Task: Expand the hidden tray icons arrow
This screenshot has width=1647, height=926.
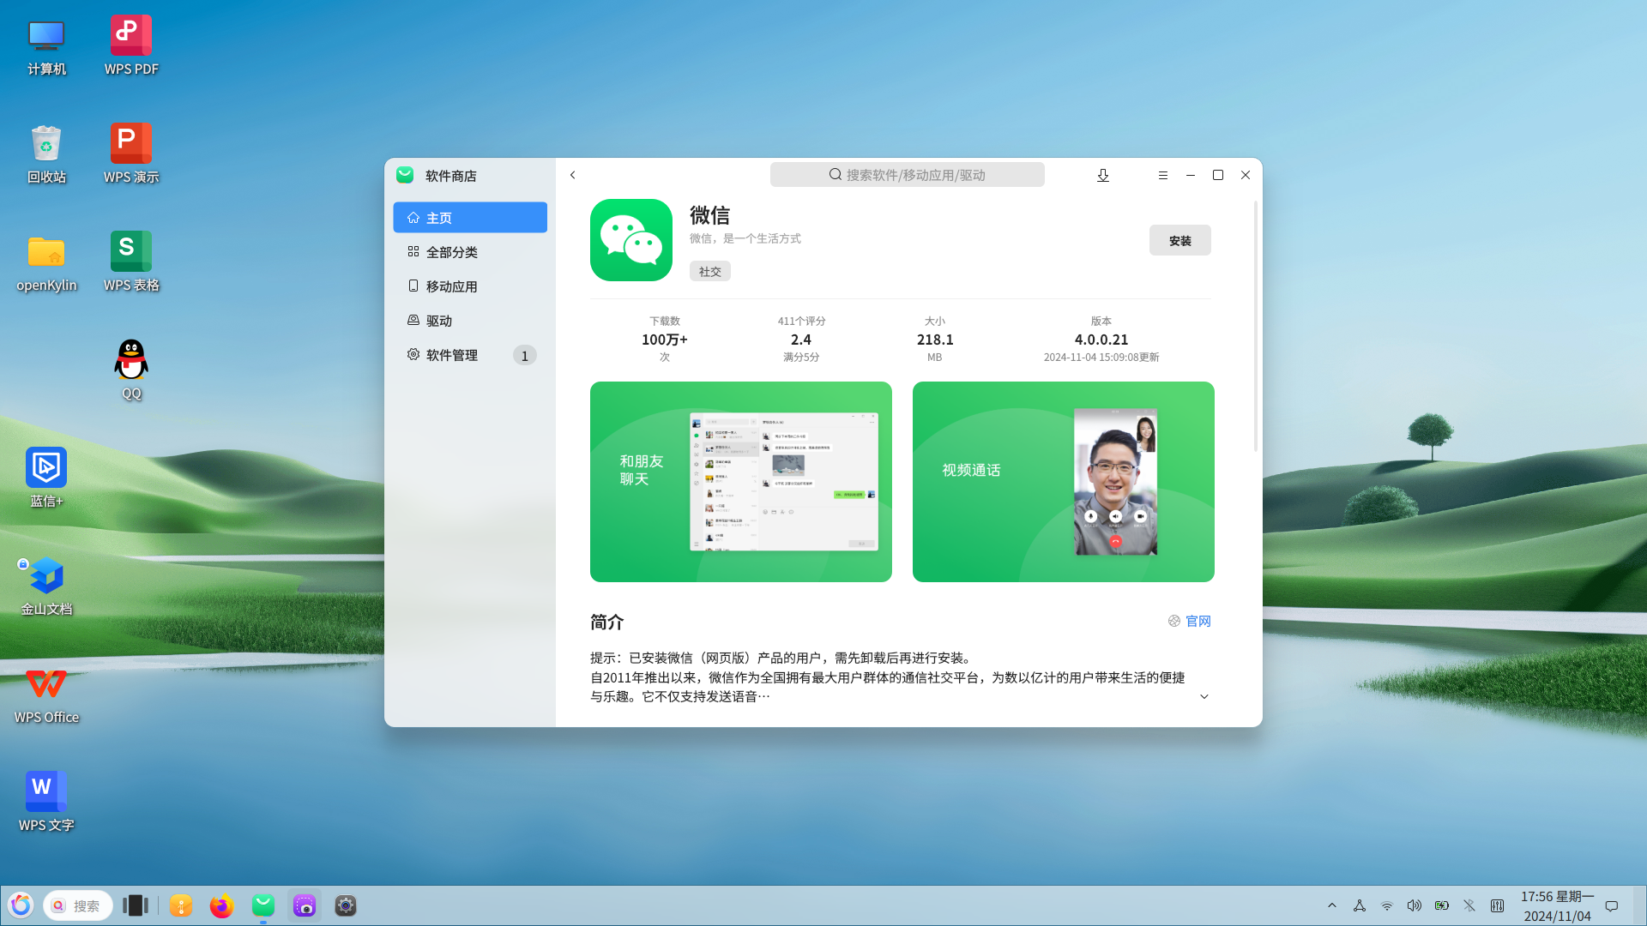Action: tap(1332, 905)
